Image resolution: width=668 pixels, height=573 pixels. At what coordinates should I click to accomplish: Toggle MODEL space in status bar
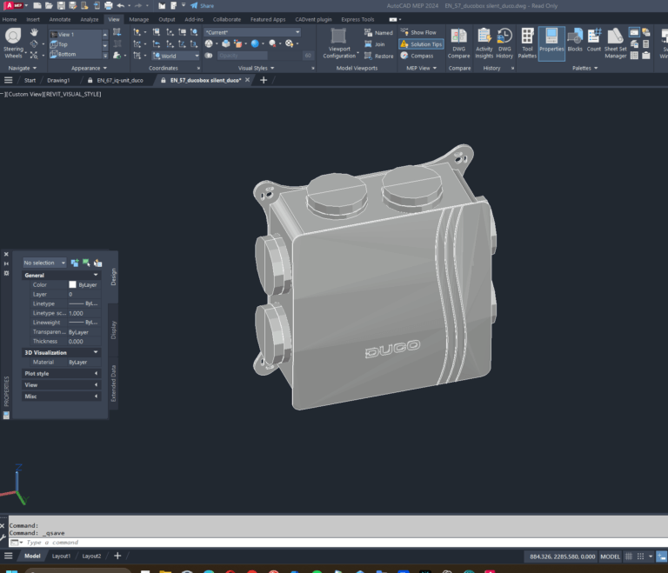coord(610,556)
